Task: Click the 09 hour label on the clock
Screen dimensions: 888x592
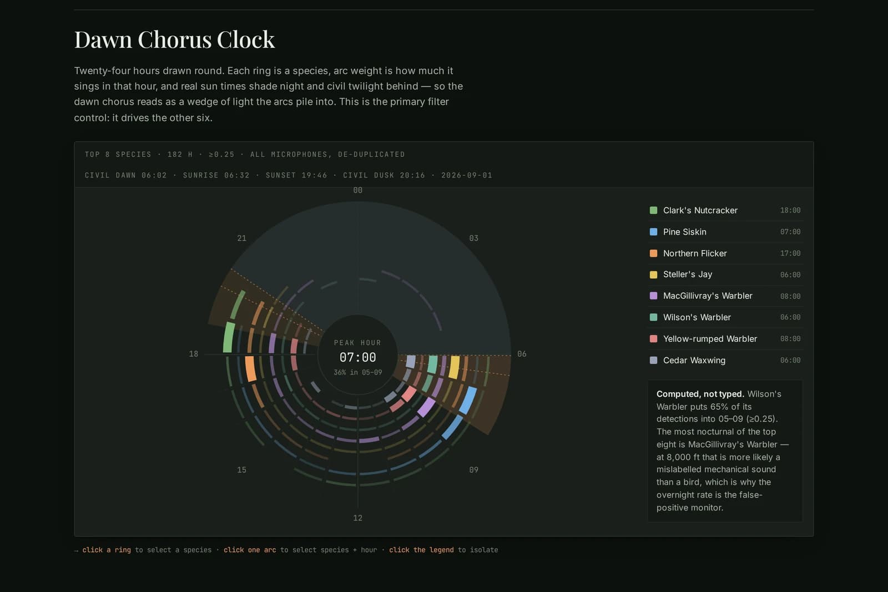Action: click(x=474, y=470)
